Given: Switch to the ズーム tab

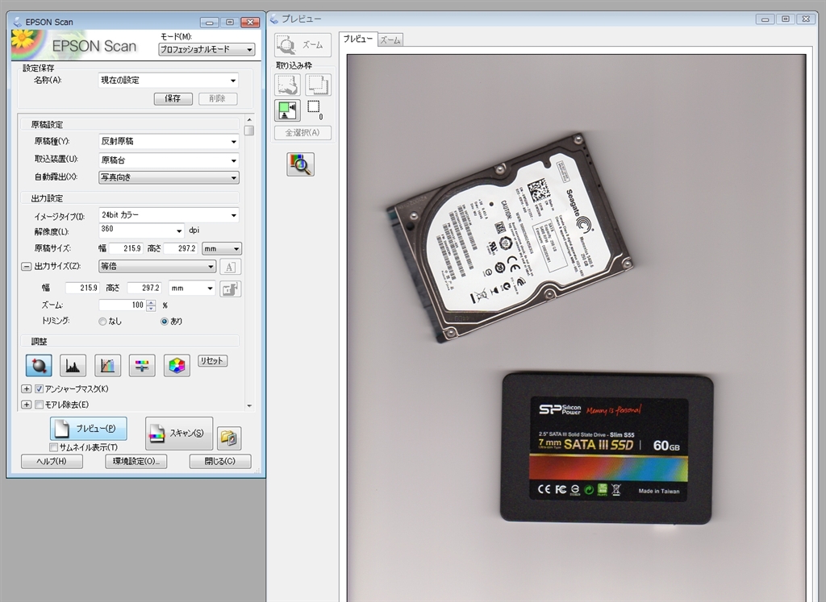Looking at the screenshot, I should pyautogui.click(x=390, y=40).
